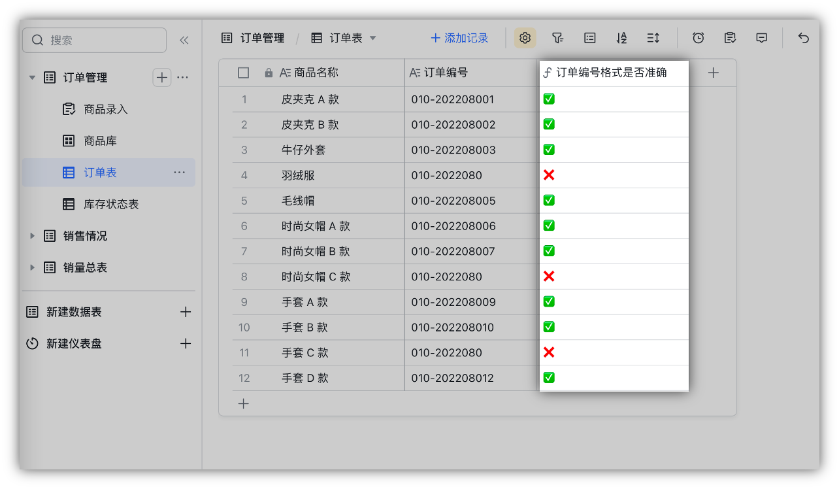This screenshot has width=839, height=489.
Task: Open the group records tool
Action: [x=589, y=38]
